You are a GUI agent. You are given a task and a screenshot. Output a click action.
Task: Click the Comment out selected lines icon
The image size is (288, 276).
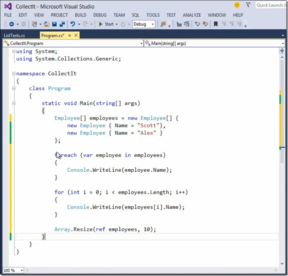pyautogui.click(x=198, y=24)
